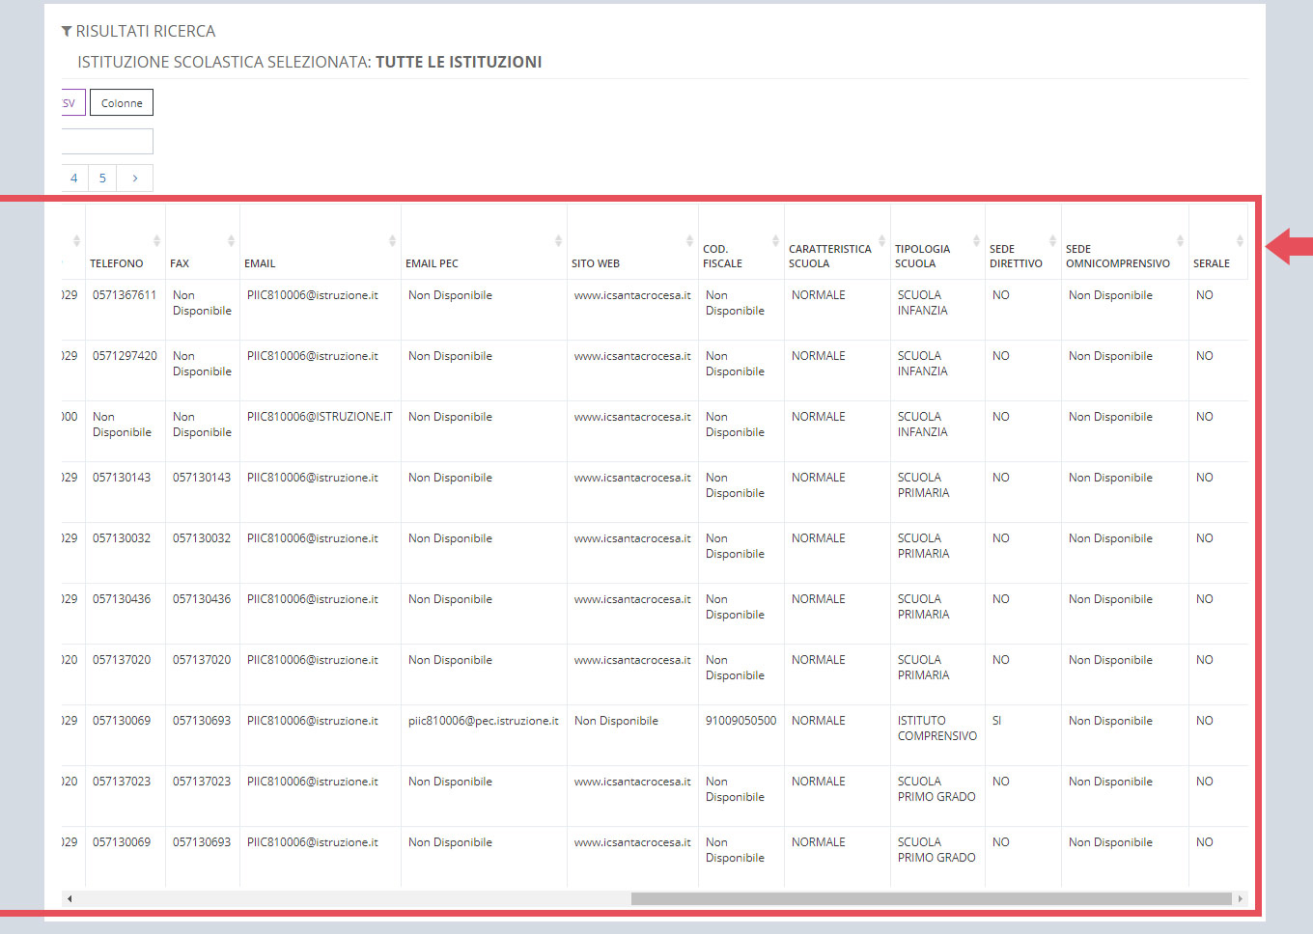The height and width of the screenshot is (934, 1313).
Task: Open the Colonne column selector button
Action: pyautogui.click(x=122, y=102)
